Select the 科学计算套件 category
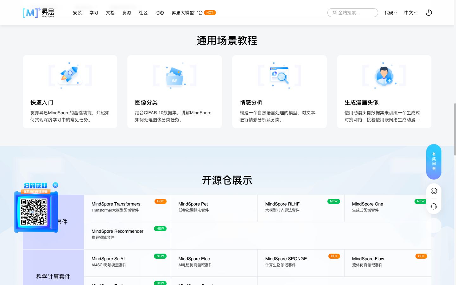456x285 pixels. click(x=53, y=276)
